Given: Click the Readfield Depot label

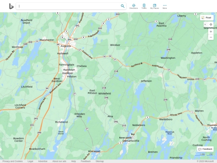Looking at the screenshot, I should click(x=27, y=21).
